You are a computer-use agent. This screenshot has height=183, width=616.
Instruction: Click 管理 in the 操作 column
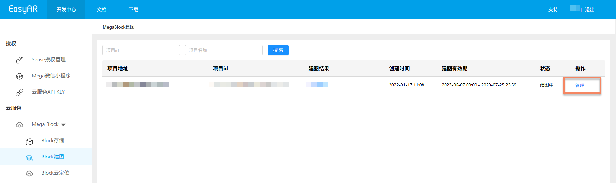(x=580, y=86)
